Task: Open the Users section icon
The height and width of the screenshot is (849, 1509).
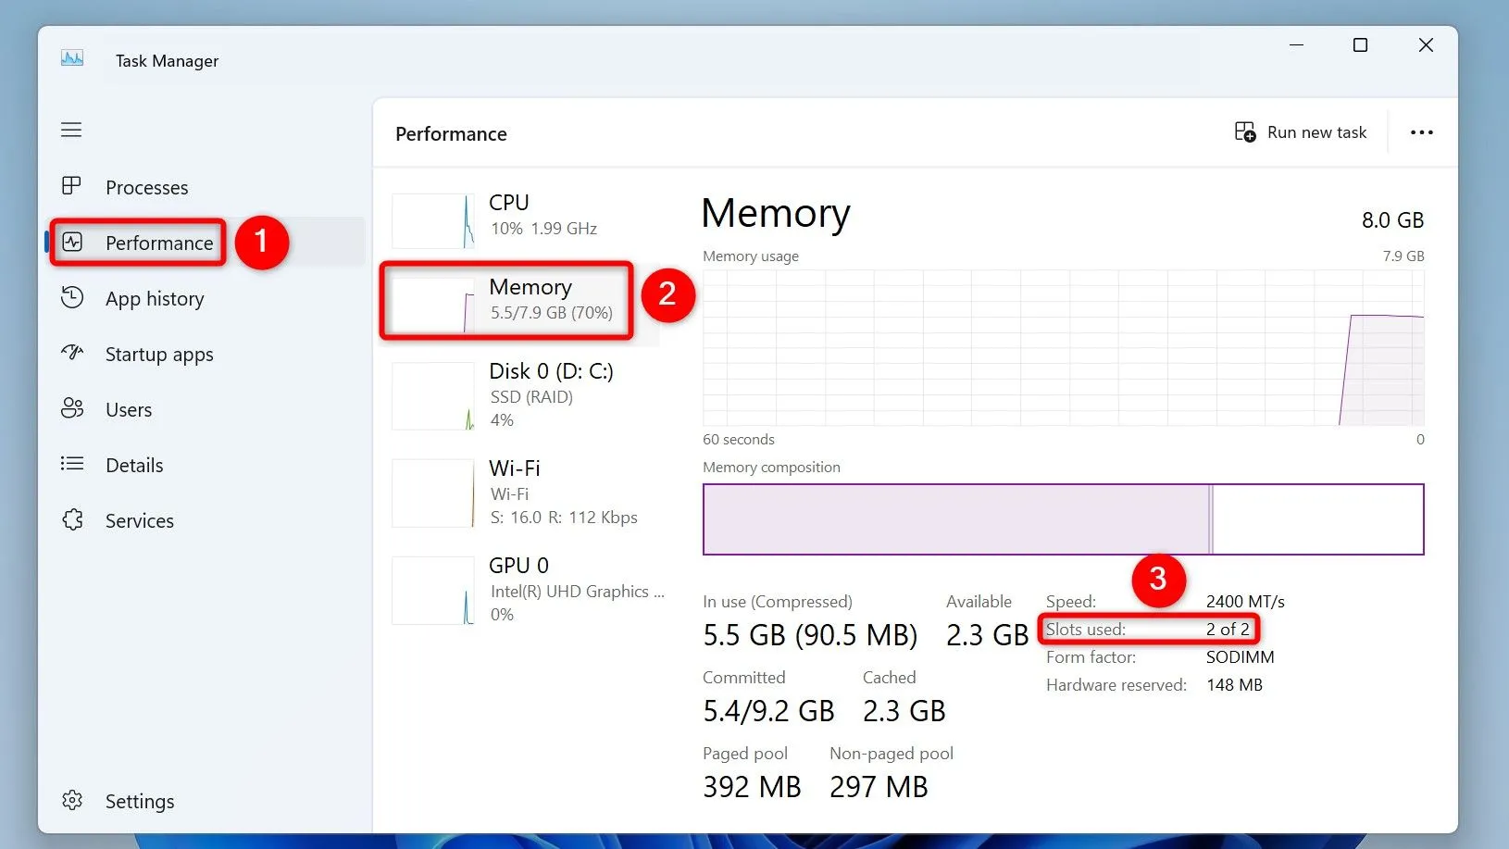Action: (72, 408)
